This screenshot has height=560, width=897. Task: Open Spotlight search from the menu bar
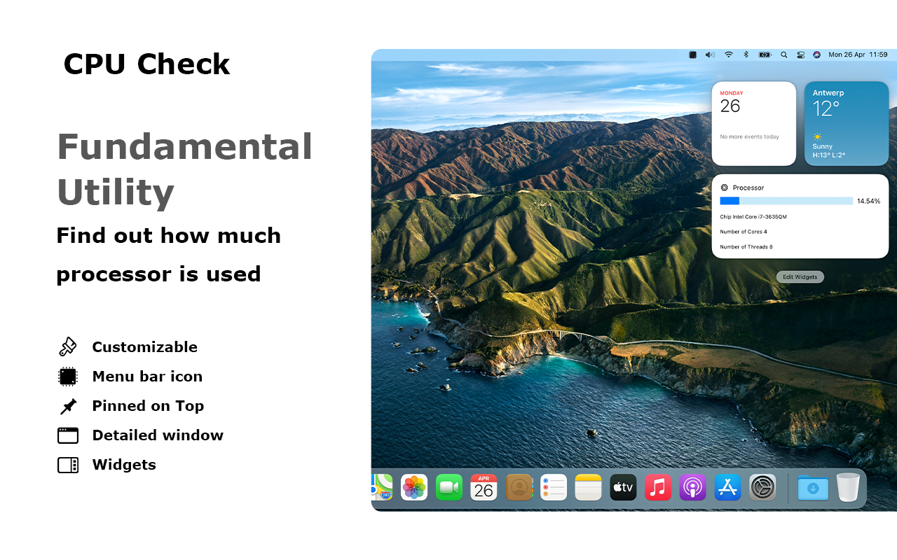(783, 55)
